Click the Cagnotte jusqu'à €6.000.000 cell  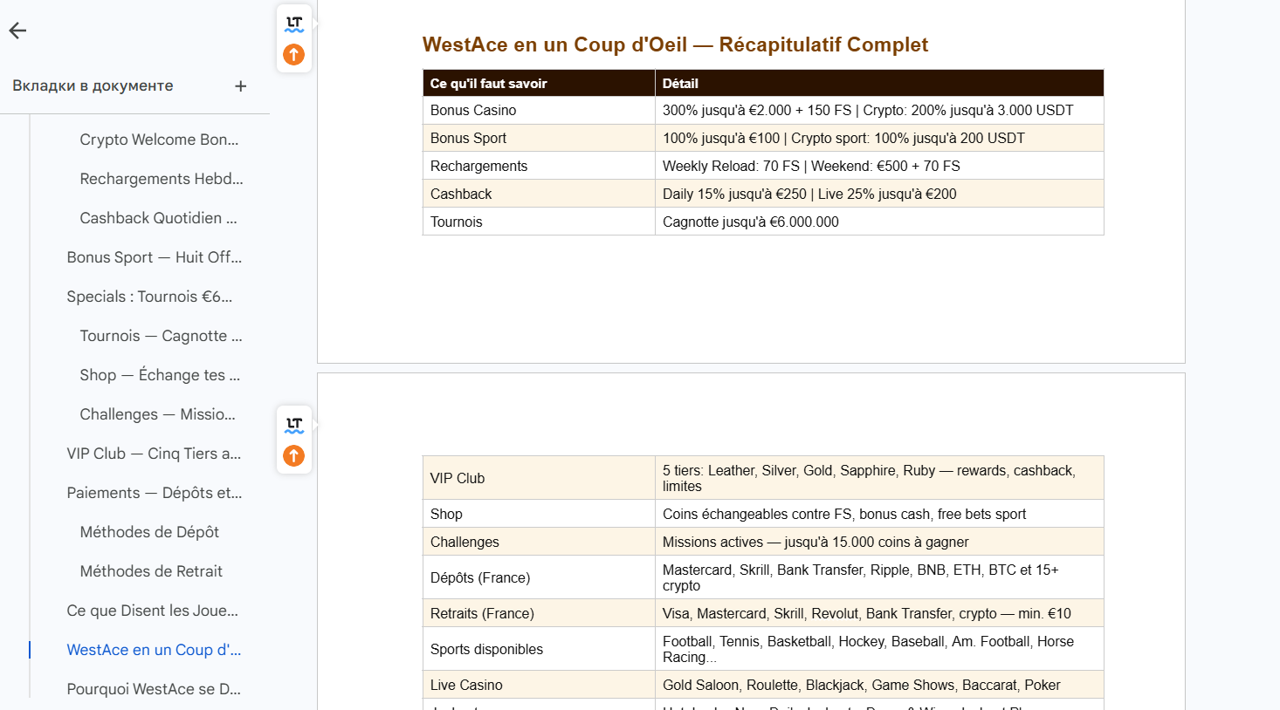[879, 222]
